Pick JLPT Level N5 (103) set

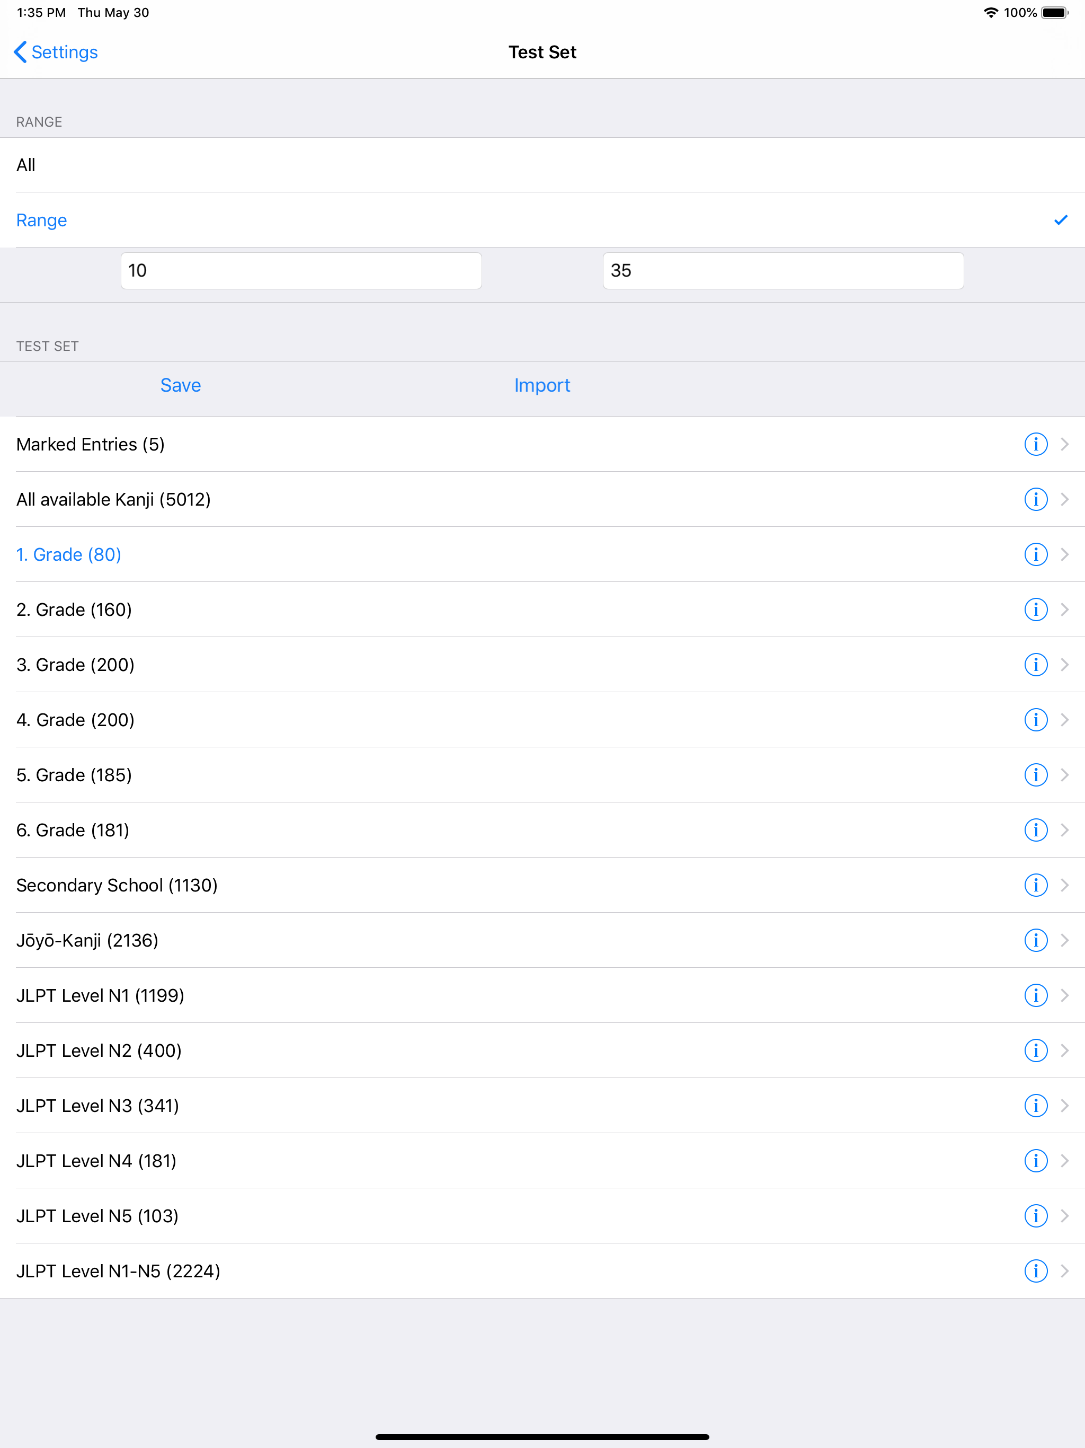542,1216
